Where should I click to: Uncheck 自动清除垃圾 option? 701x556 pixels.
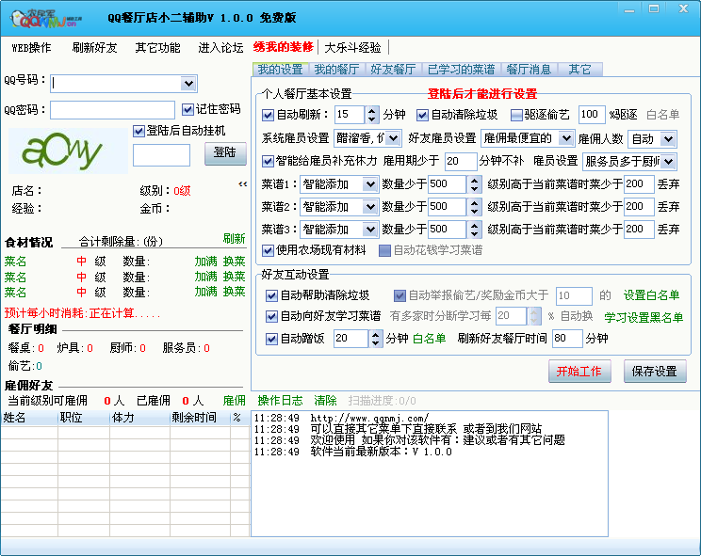423,115
